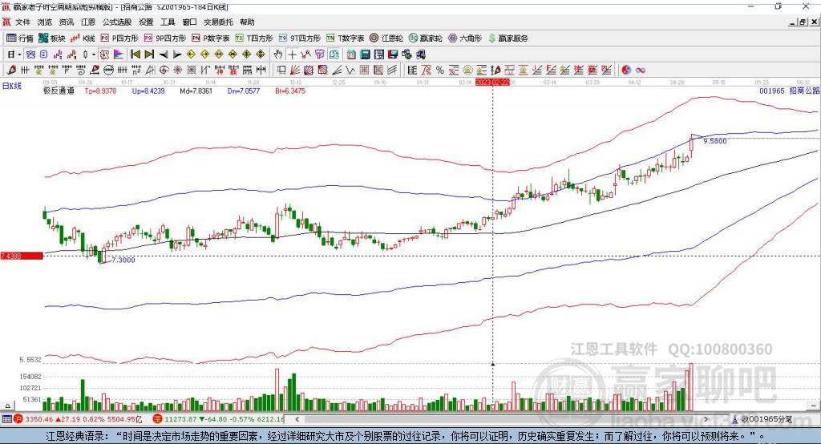Viewport: 821px width, 444px height.
Task: Click the up-triangle button beside volume pane
Action: click(7, 406)
